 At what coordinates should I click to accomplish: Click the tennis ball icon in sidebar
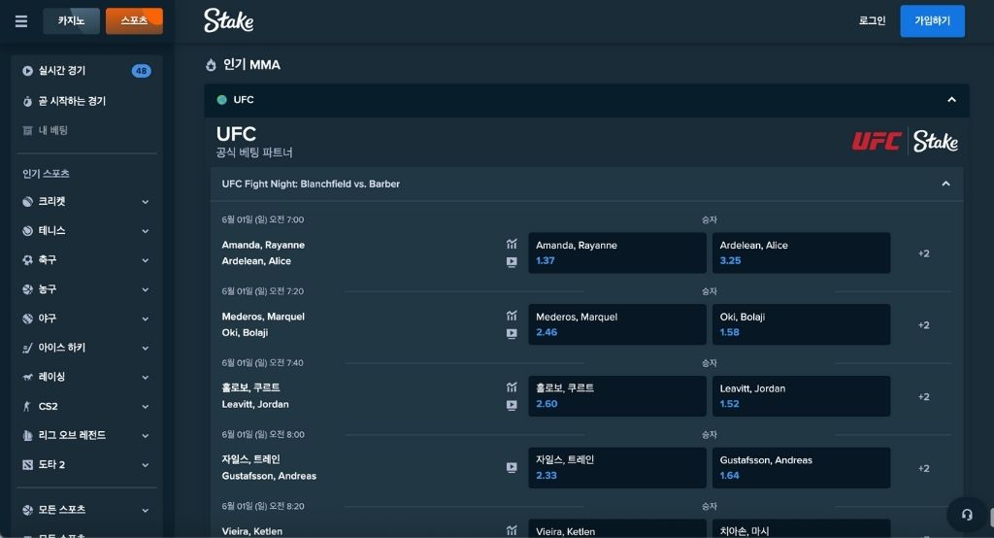pos(27,231)
